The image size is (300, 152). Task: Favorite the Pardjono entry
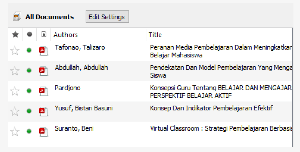[x=15, y=91]
